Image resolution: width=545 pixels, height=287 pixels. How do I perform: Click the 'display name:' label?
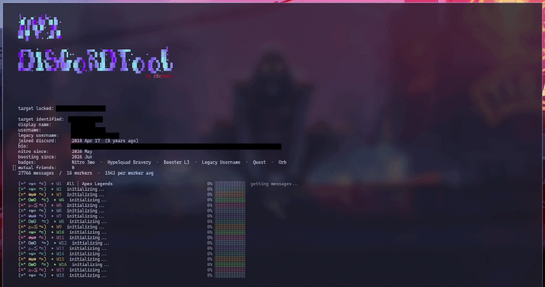(35, 124)
